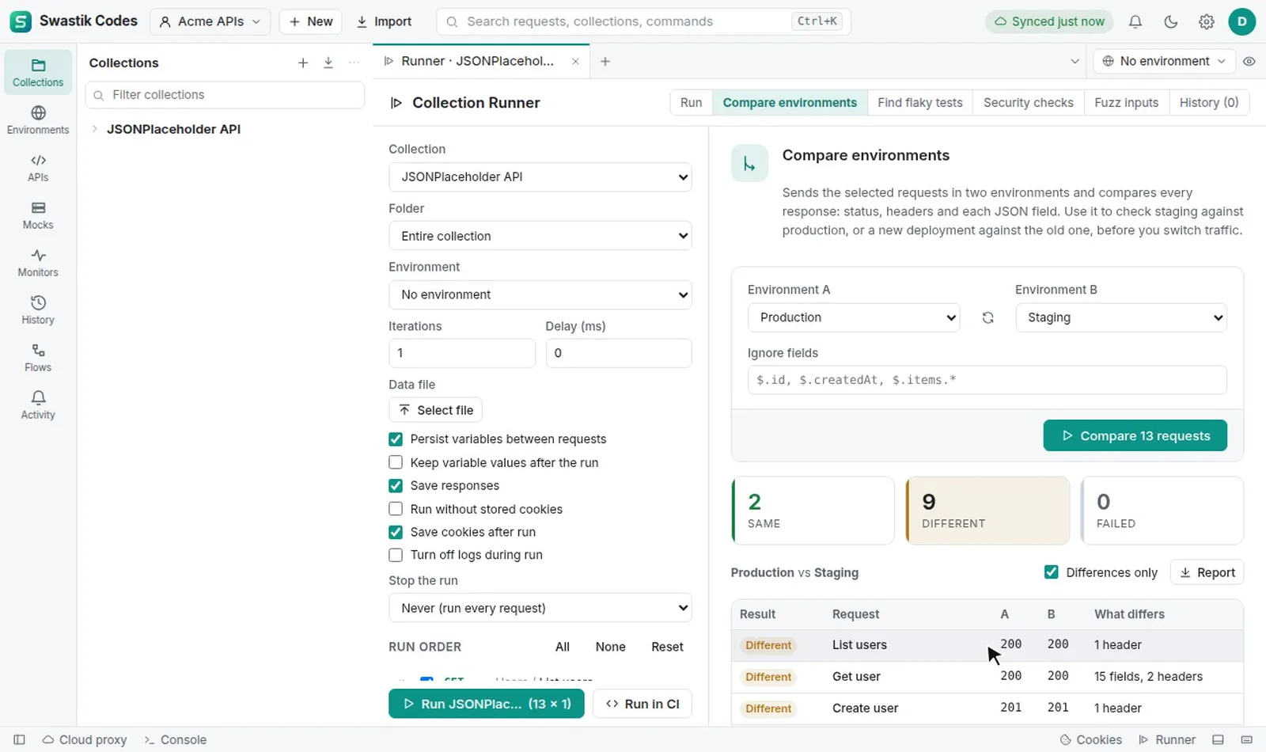Viewport: 1266px width, 752px height.
Task: Open the Fuzz inputs tab
Action: pyautogui.click(x=1127, y=102)
